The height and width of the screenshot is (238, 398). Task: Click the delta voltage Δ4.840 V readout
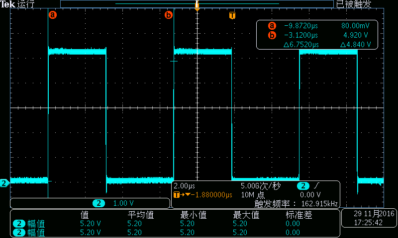356,45
